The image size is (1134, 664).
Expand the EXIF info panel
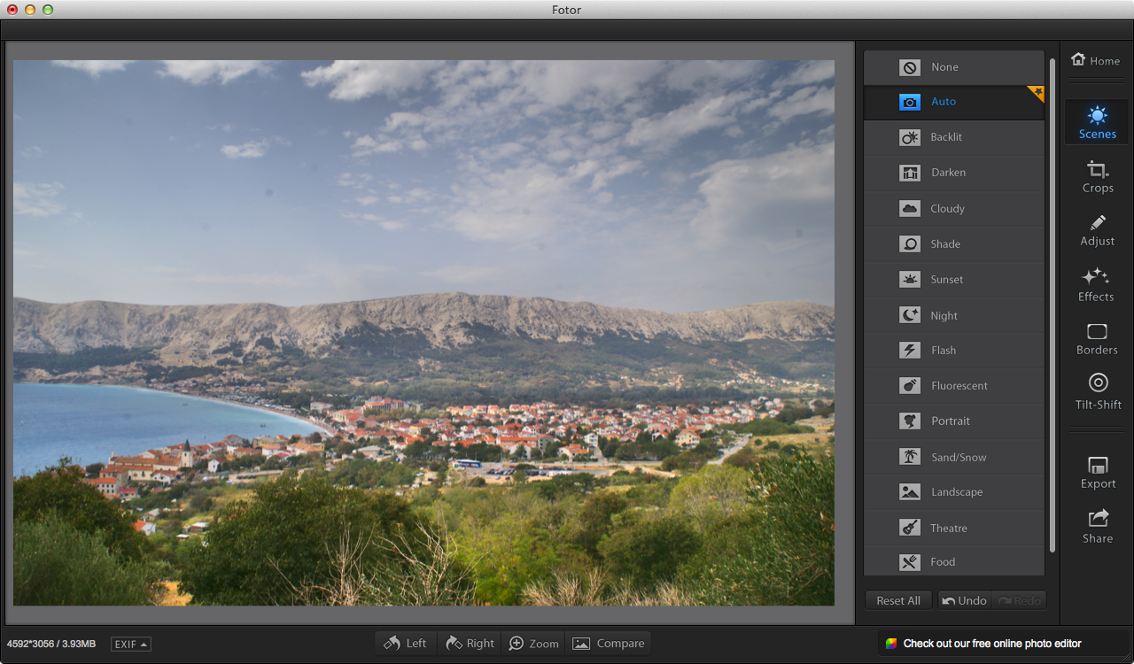(x=130, y=645)
